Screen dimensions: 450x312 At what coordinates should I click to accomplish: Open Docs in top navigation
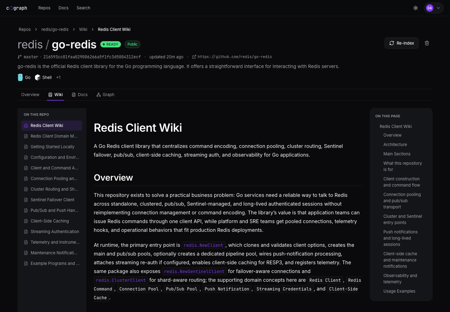pos(63,8)
